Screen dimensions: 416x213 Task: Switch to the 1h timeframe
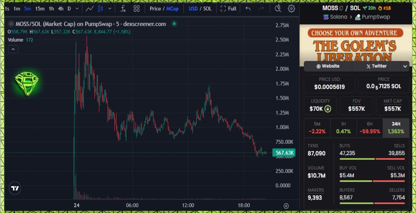[51, 9]
